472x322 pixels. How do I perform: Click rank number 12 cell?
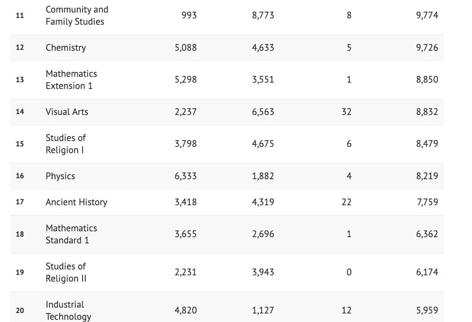(x=20, y=48)
